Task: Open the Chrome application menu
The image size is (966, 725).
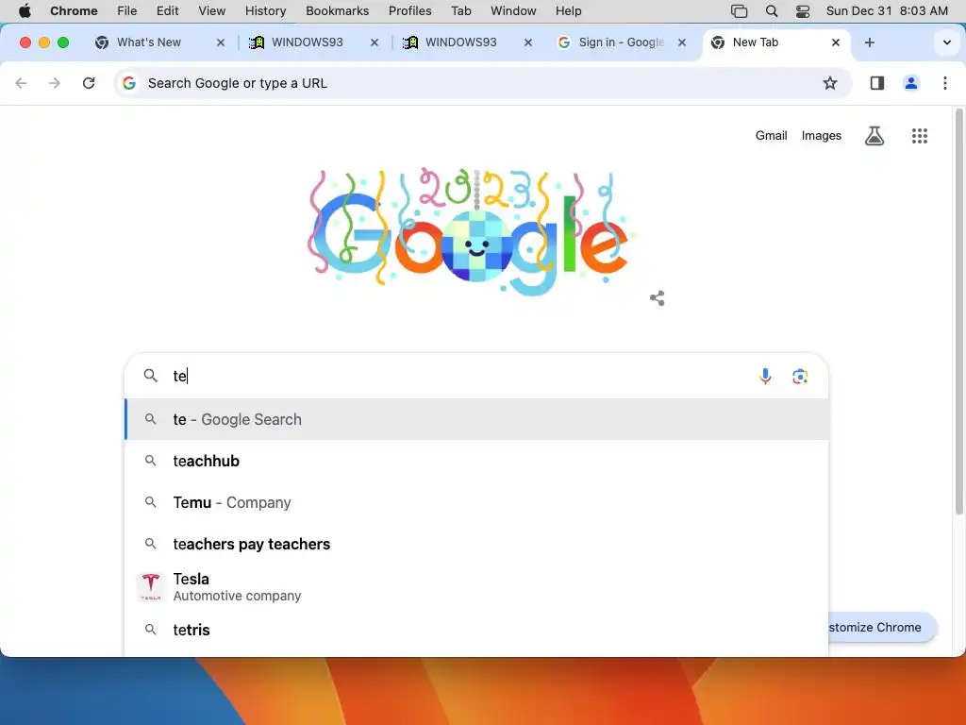Action: click(x=74, y=11)
